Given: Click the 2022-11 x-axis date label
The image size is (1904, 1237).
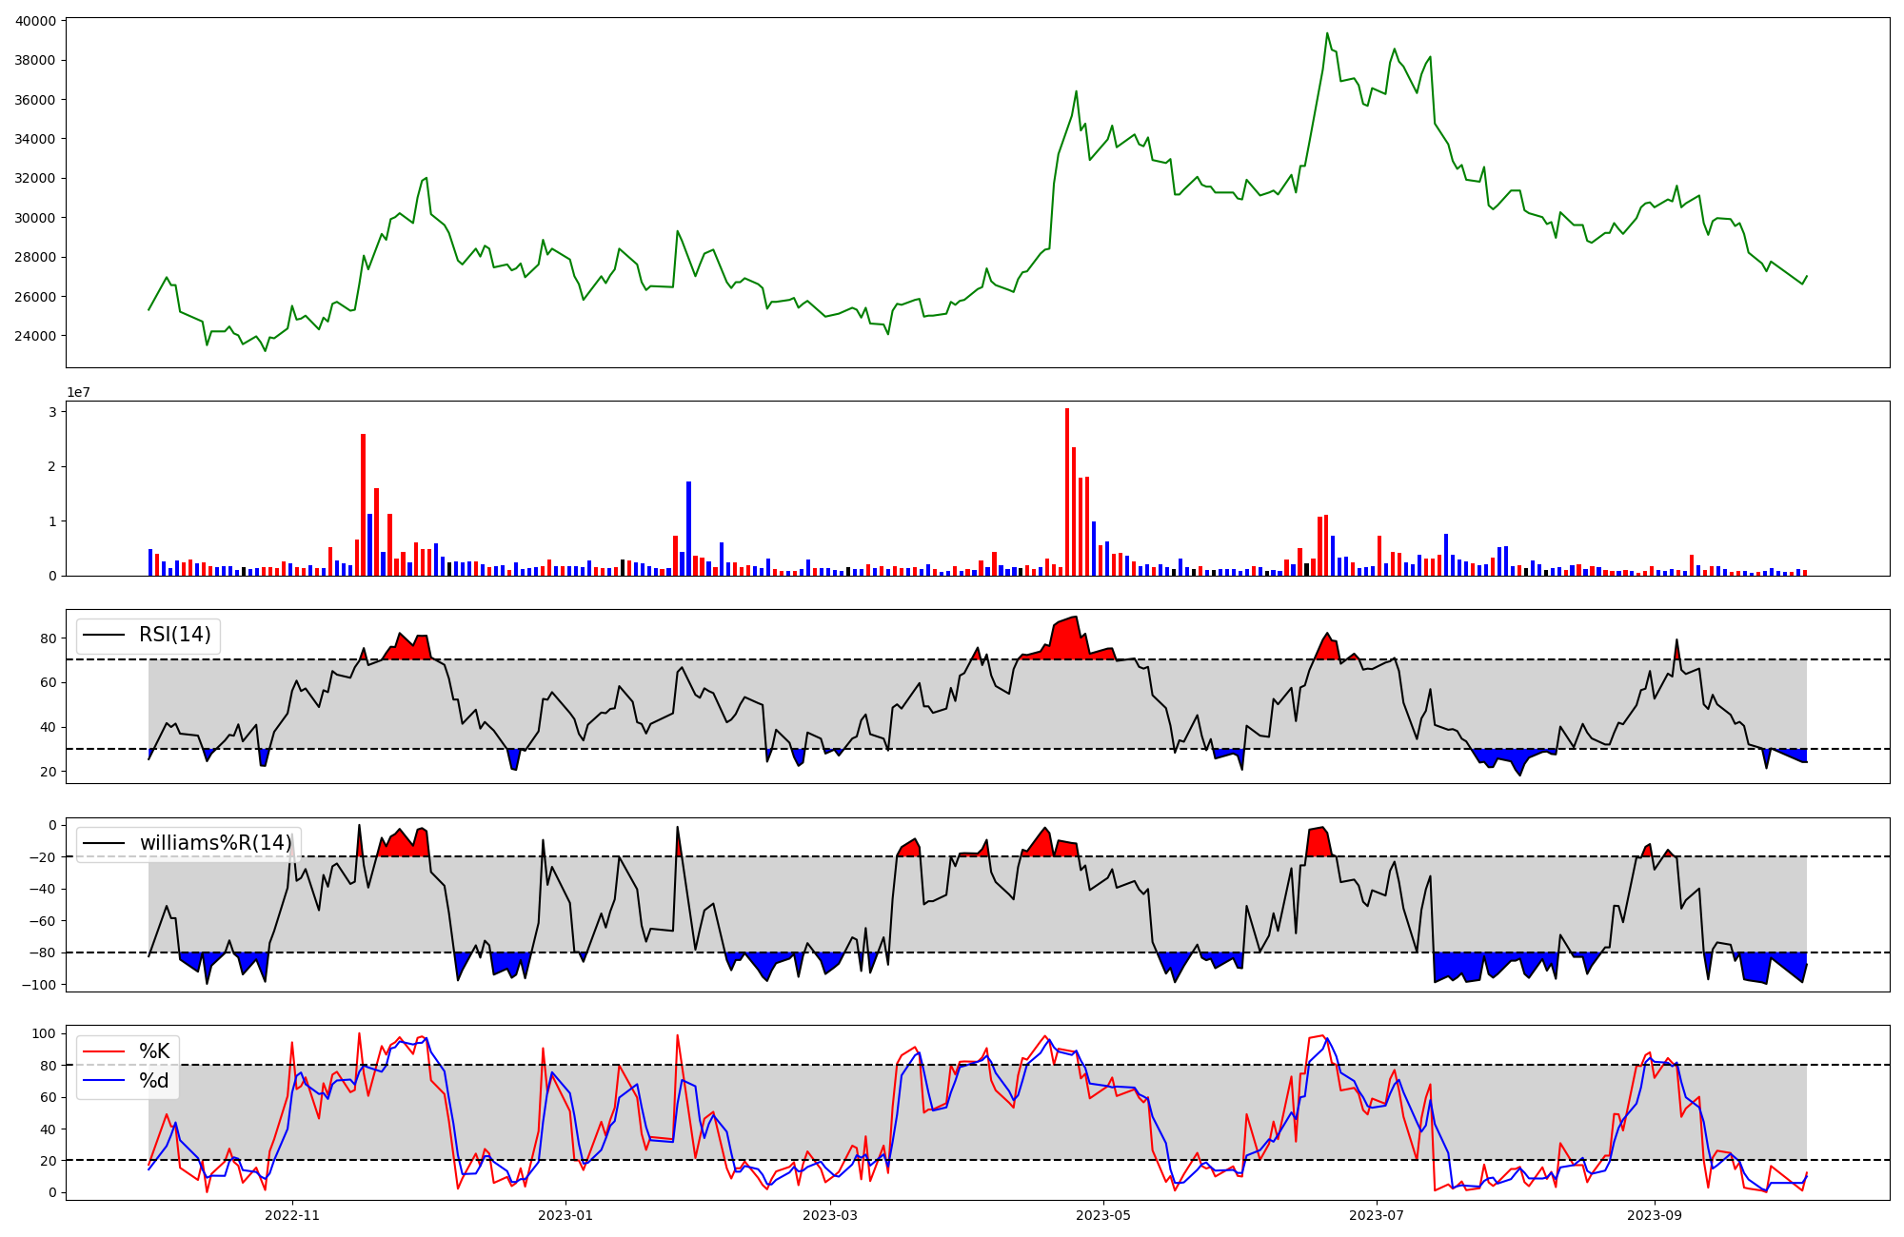Looking at the screenshot, I should tap(292, 1215).
